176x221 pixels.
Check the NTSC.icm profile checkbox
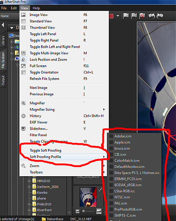tap(111, 197)
